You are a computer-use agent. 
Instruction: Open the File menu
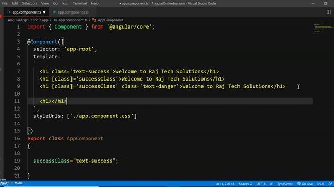tap(5, 3)
